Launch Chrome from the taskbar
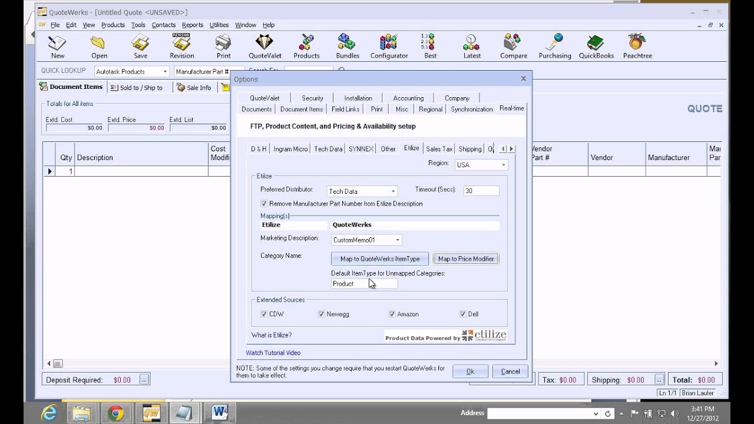This screenshot has height=424, width=754. pyautogui.click(x=116, y=413)
